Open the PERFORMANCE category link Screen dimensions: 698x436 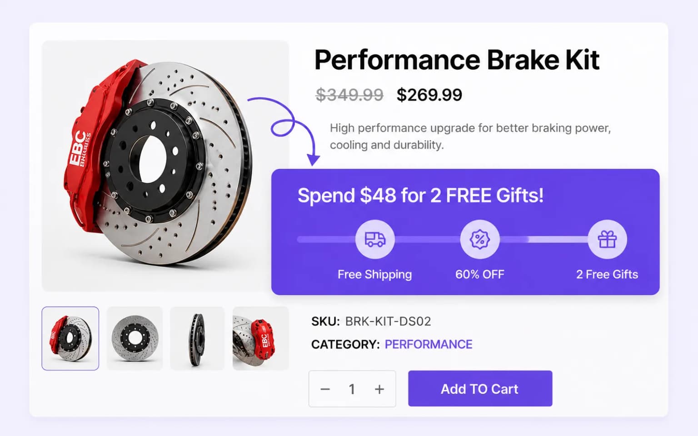tap(429, 344)
